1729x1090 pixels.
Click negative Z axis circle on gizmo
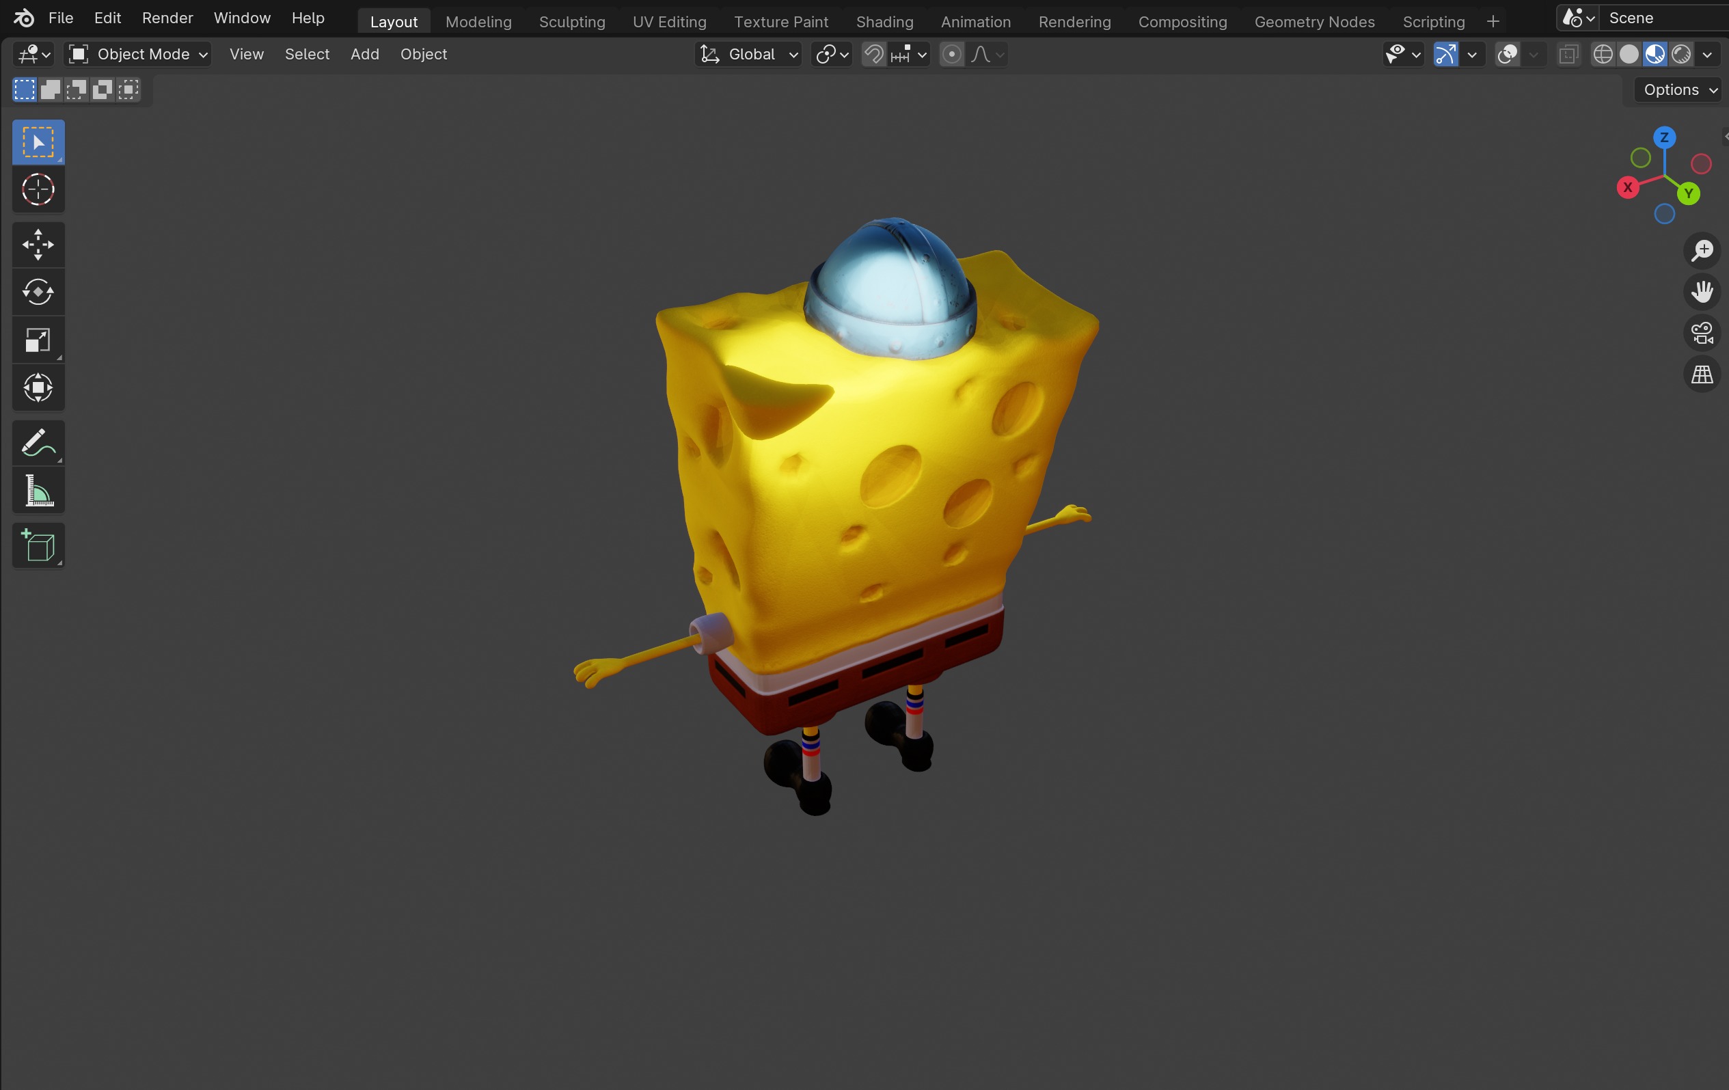[x=1664, y=213]
